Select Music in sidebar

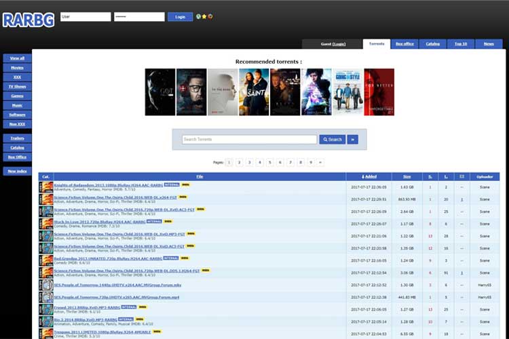click(17, 105)
